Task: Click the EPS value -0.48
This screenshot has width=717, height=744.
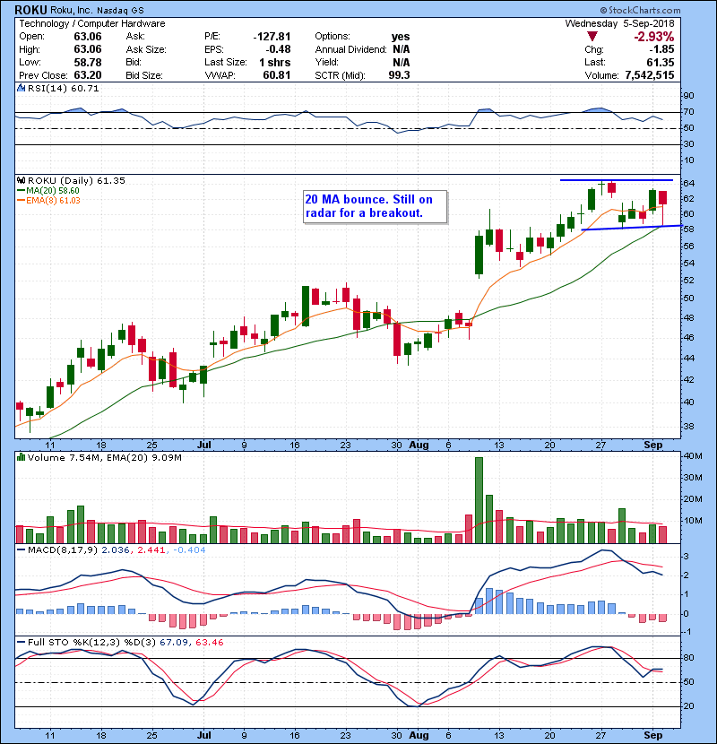Action: tap(278, 49)
